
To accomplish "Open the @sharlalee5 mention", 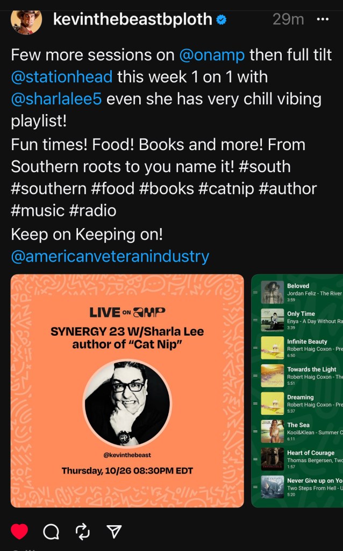I will (x=56, y=99).
